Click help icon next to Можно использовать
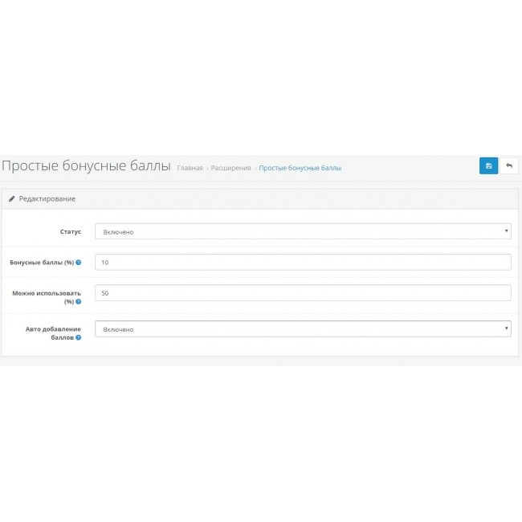This screenshot has height=522, width=522. pos(79,302)
